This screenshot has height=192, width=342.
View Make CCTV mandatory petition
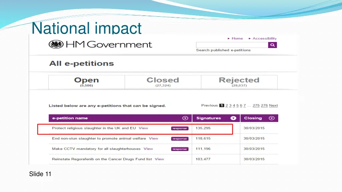pyautogui.click(x=148, y=149)
